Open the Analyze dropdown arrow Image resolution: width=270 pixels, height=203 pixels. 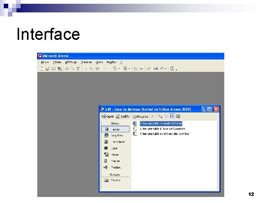pyautogui.click(x=129, y=69)
